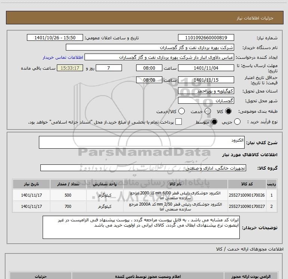The width and height of the screenshot is (288, 279).
Task: Click the response deadline date 1401/11/04
Action: (206, 68)
